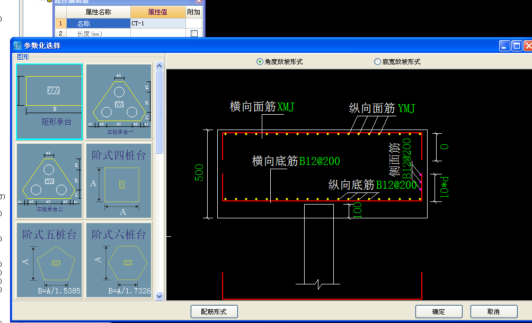Cancel with the 取消 button

pos(494,311)
